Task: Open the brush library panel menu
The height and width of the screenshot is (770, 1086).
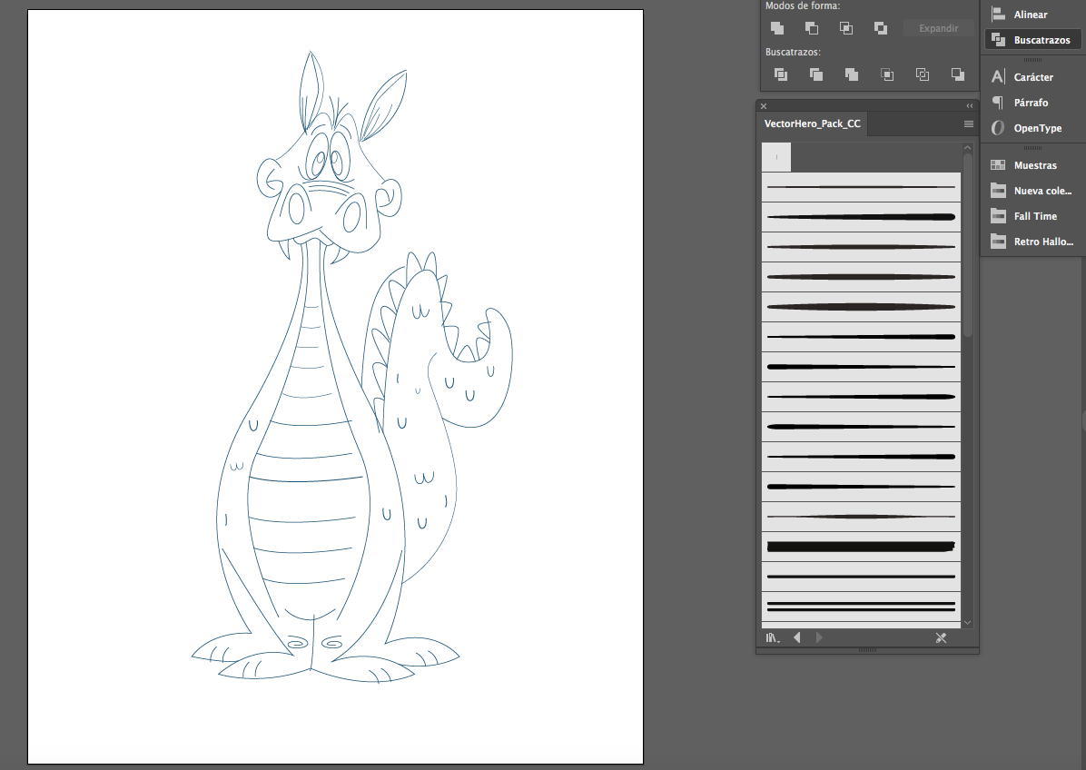Action: pyautogui.click(x=968, y=124)
